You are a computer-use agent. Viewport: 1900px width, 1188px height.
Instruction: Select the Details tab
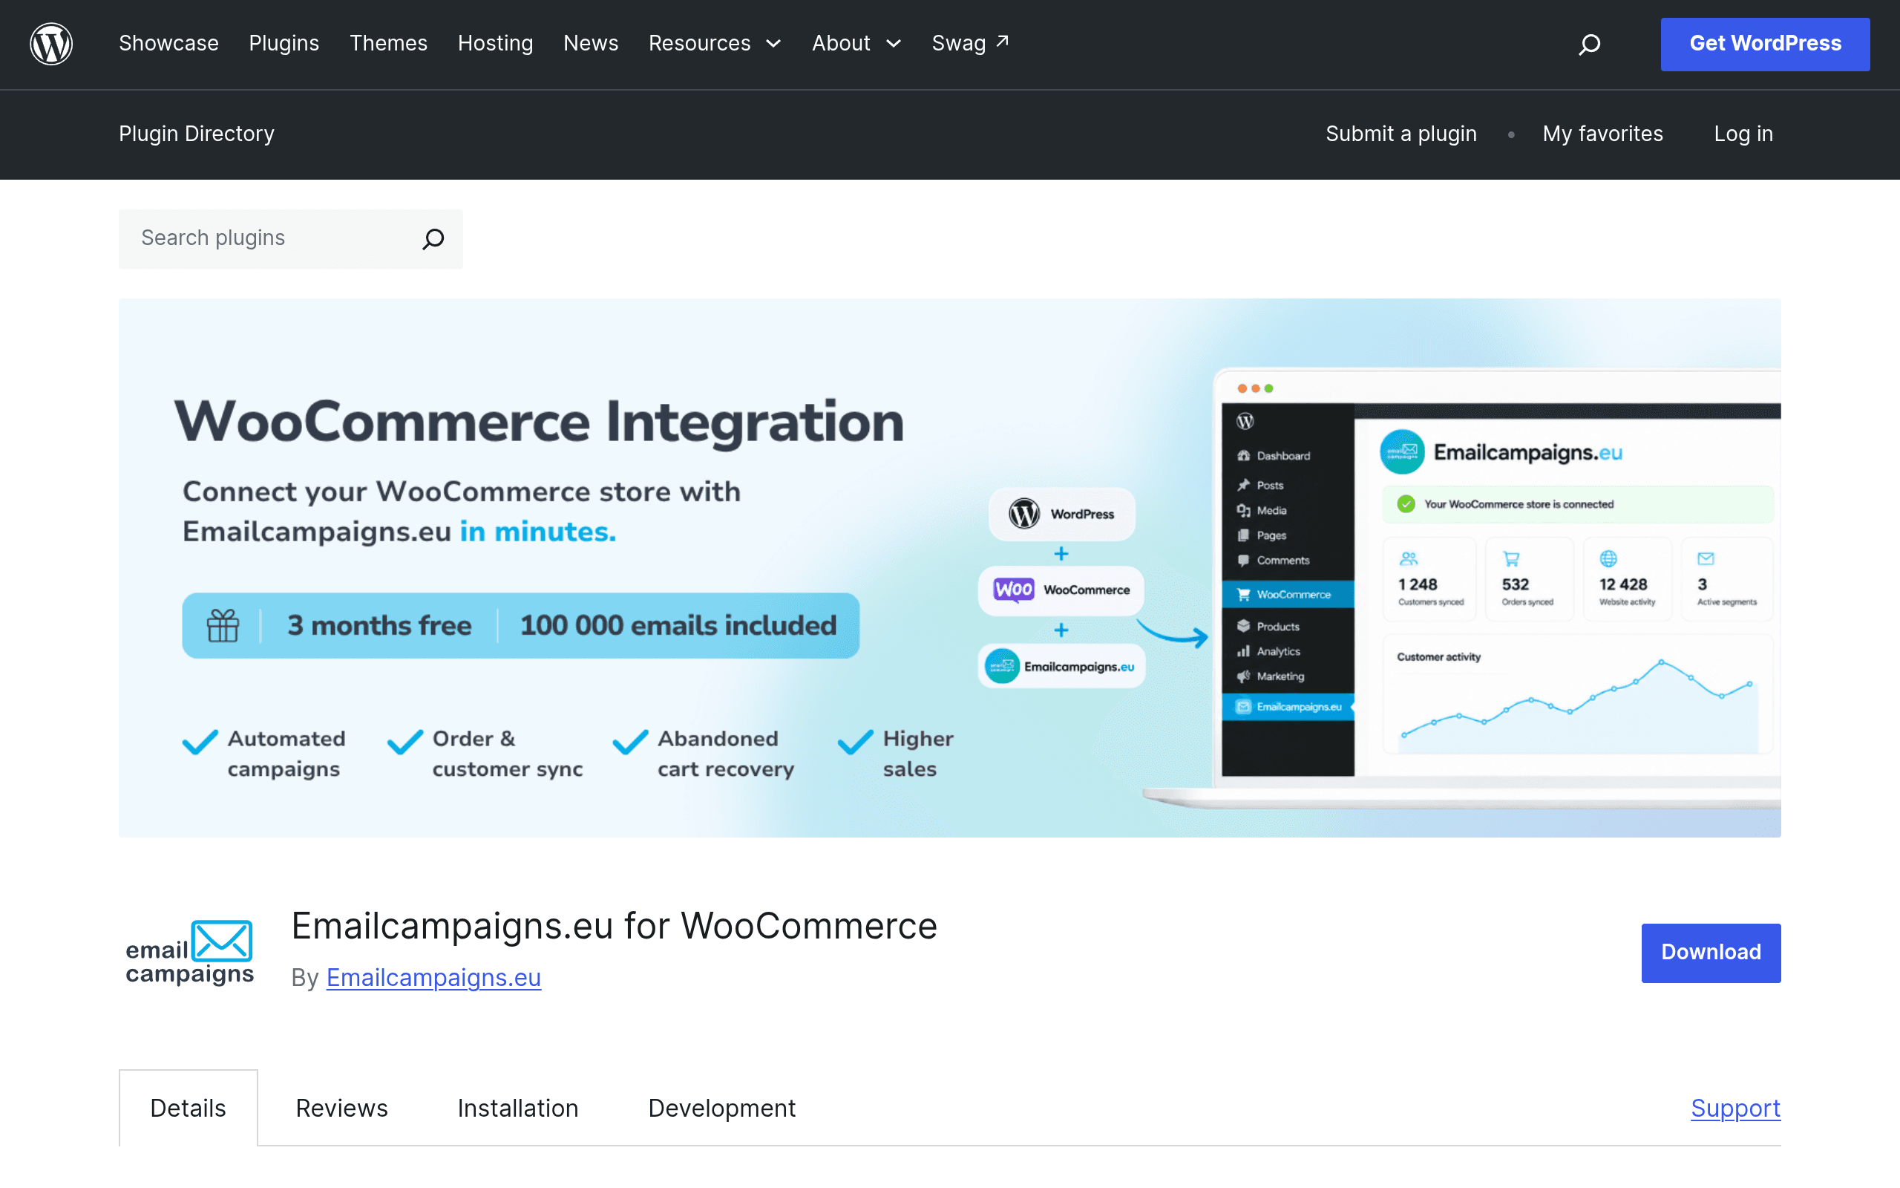(x=189, y=1108)
